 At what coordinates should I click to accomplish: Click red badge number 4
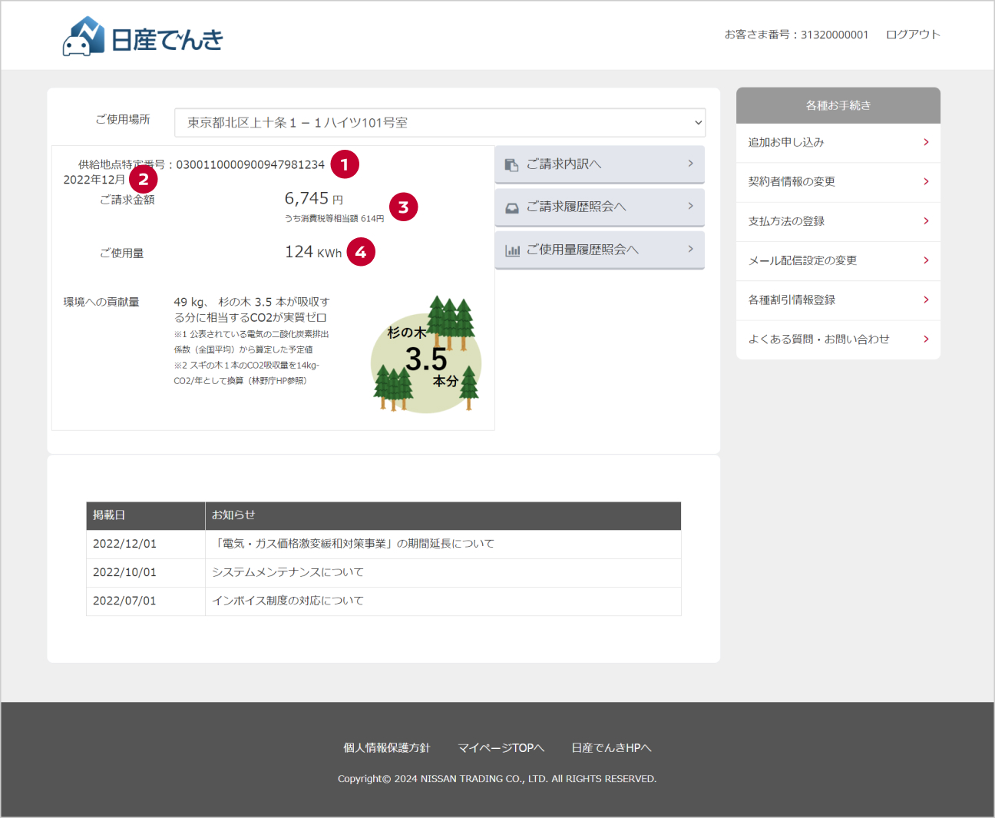[x=361, y=252]
